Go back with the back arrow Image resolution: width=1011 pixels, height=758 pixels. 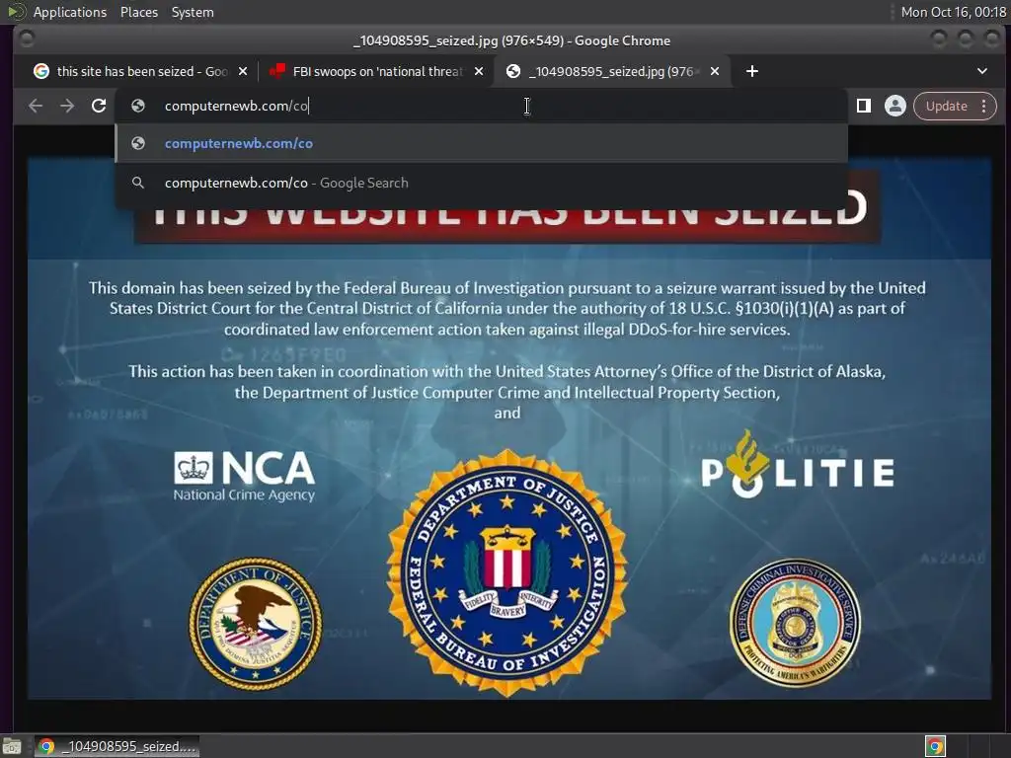click(36, 106)
